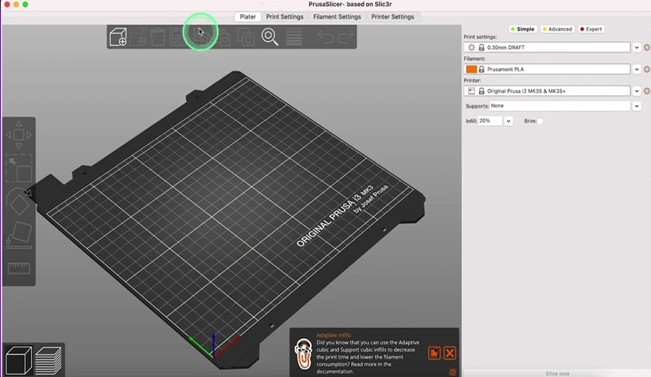This screenshot has height=377, width=651.
Task: Click the two overlapping squares toolbar icon
Action: click(x=246, y=37)
